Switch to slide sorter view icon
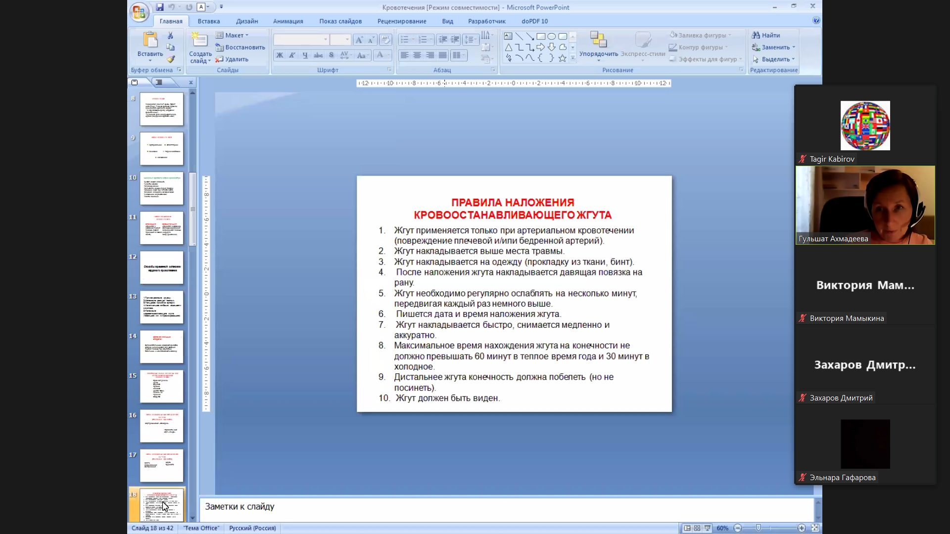Viewport: 950px width, 534px height. (x=697, y=528)
